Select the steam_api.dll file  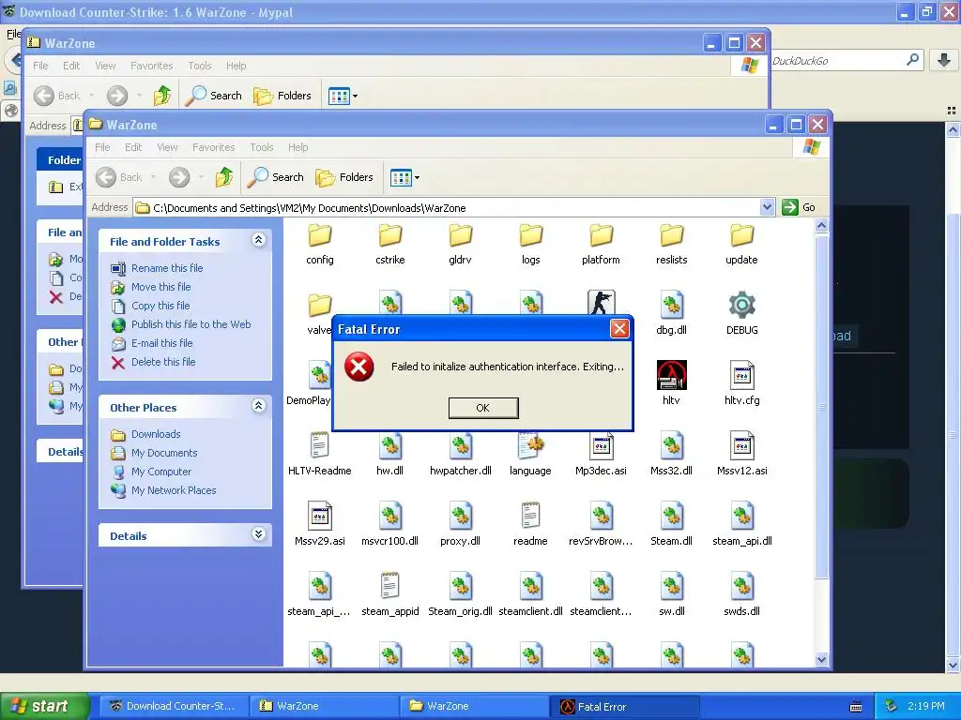tap(741, 524)
